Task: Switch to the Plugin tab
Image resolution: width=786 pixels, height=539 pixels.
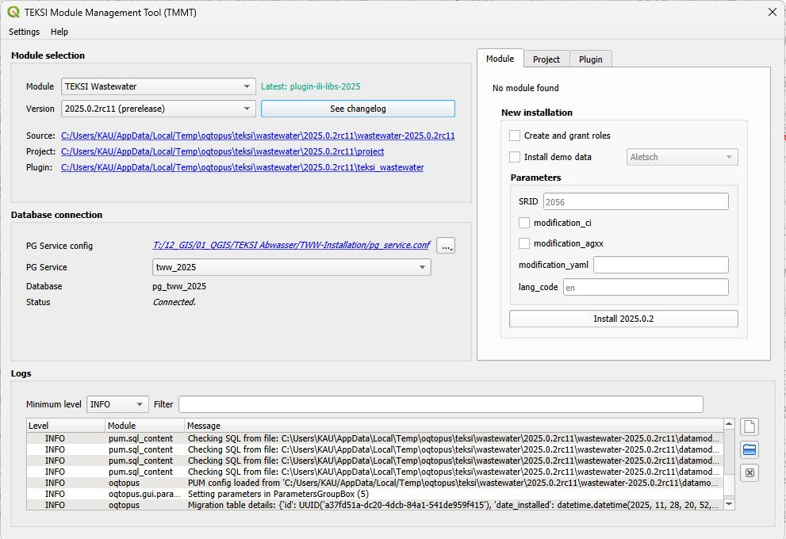Action: 590,59
